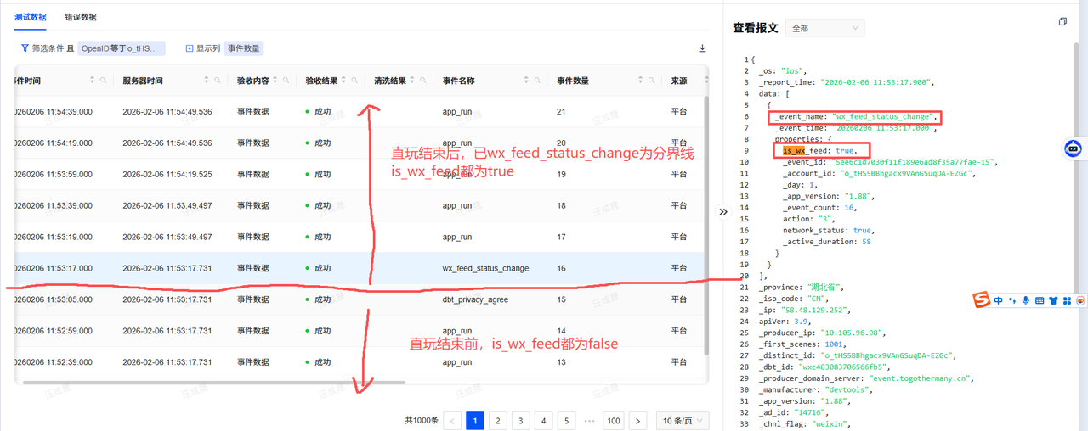Viewport: 1088px width, 431px height.
Task: Switch to the 错误数据 tab
Action: point(81,17)
